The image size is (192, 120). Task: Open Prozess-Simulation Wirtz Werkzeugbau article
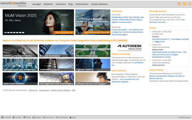[x=127, y=32]
